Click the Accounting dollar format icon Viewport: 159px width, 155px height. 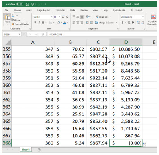(123, 23)
